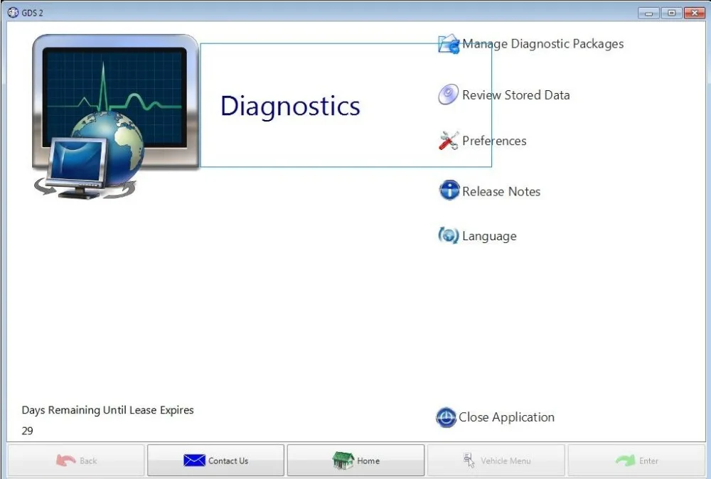Viewport: 711px width, 479px height.
Task: Click the Manage Diagnostic Packages folder icon
Action: [x=447, y=43]
